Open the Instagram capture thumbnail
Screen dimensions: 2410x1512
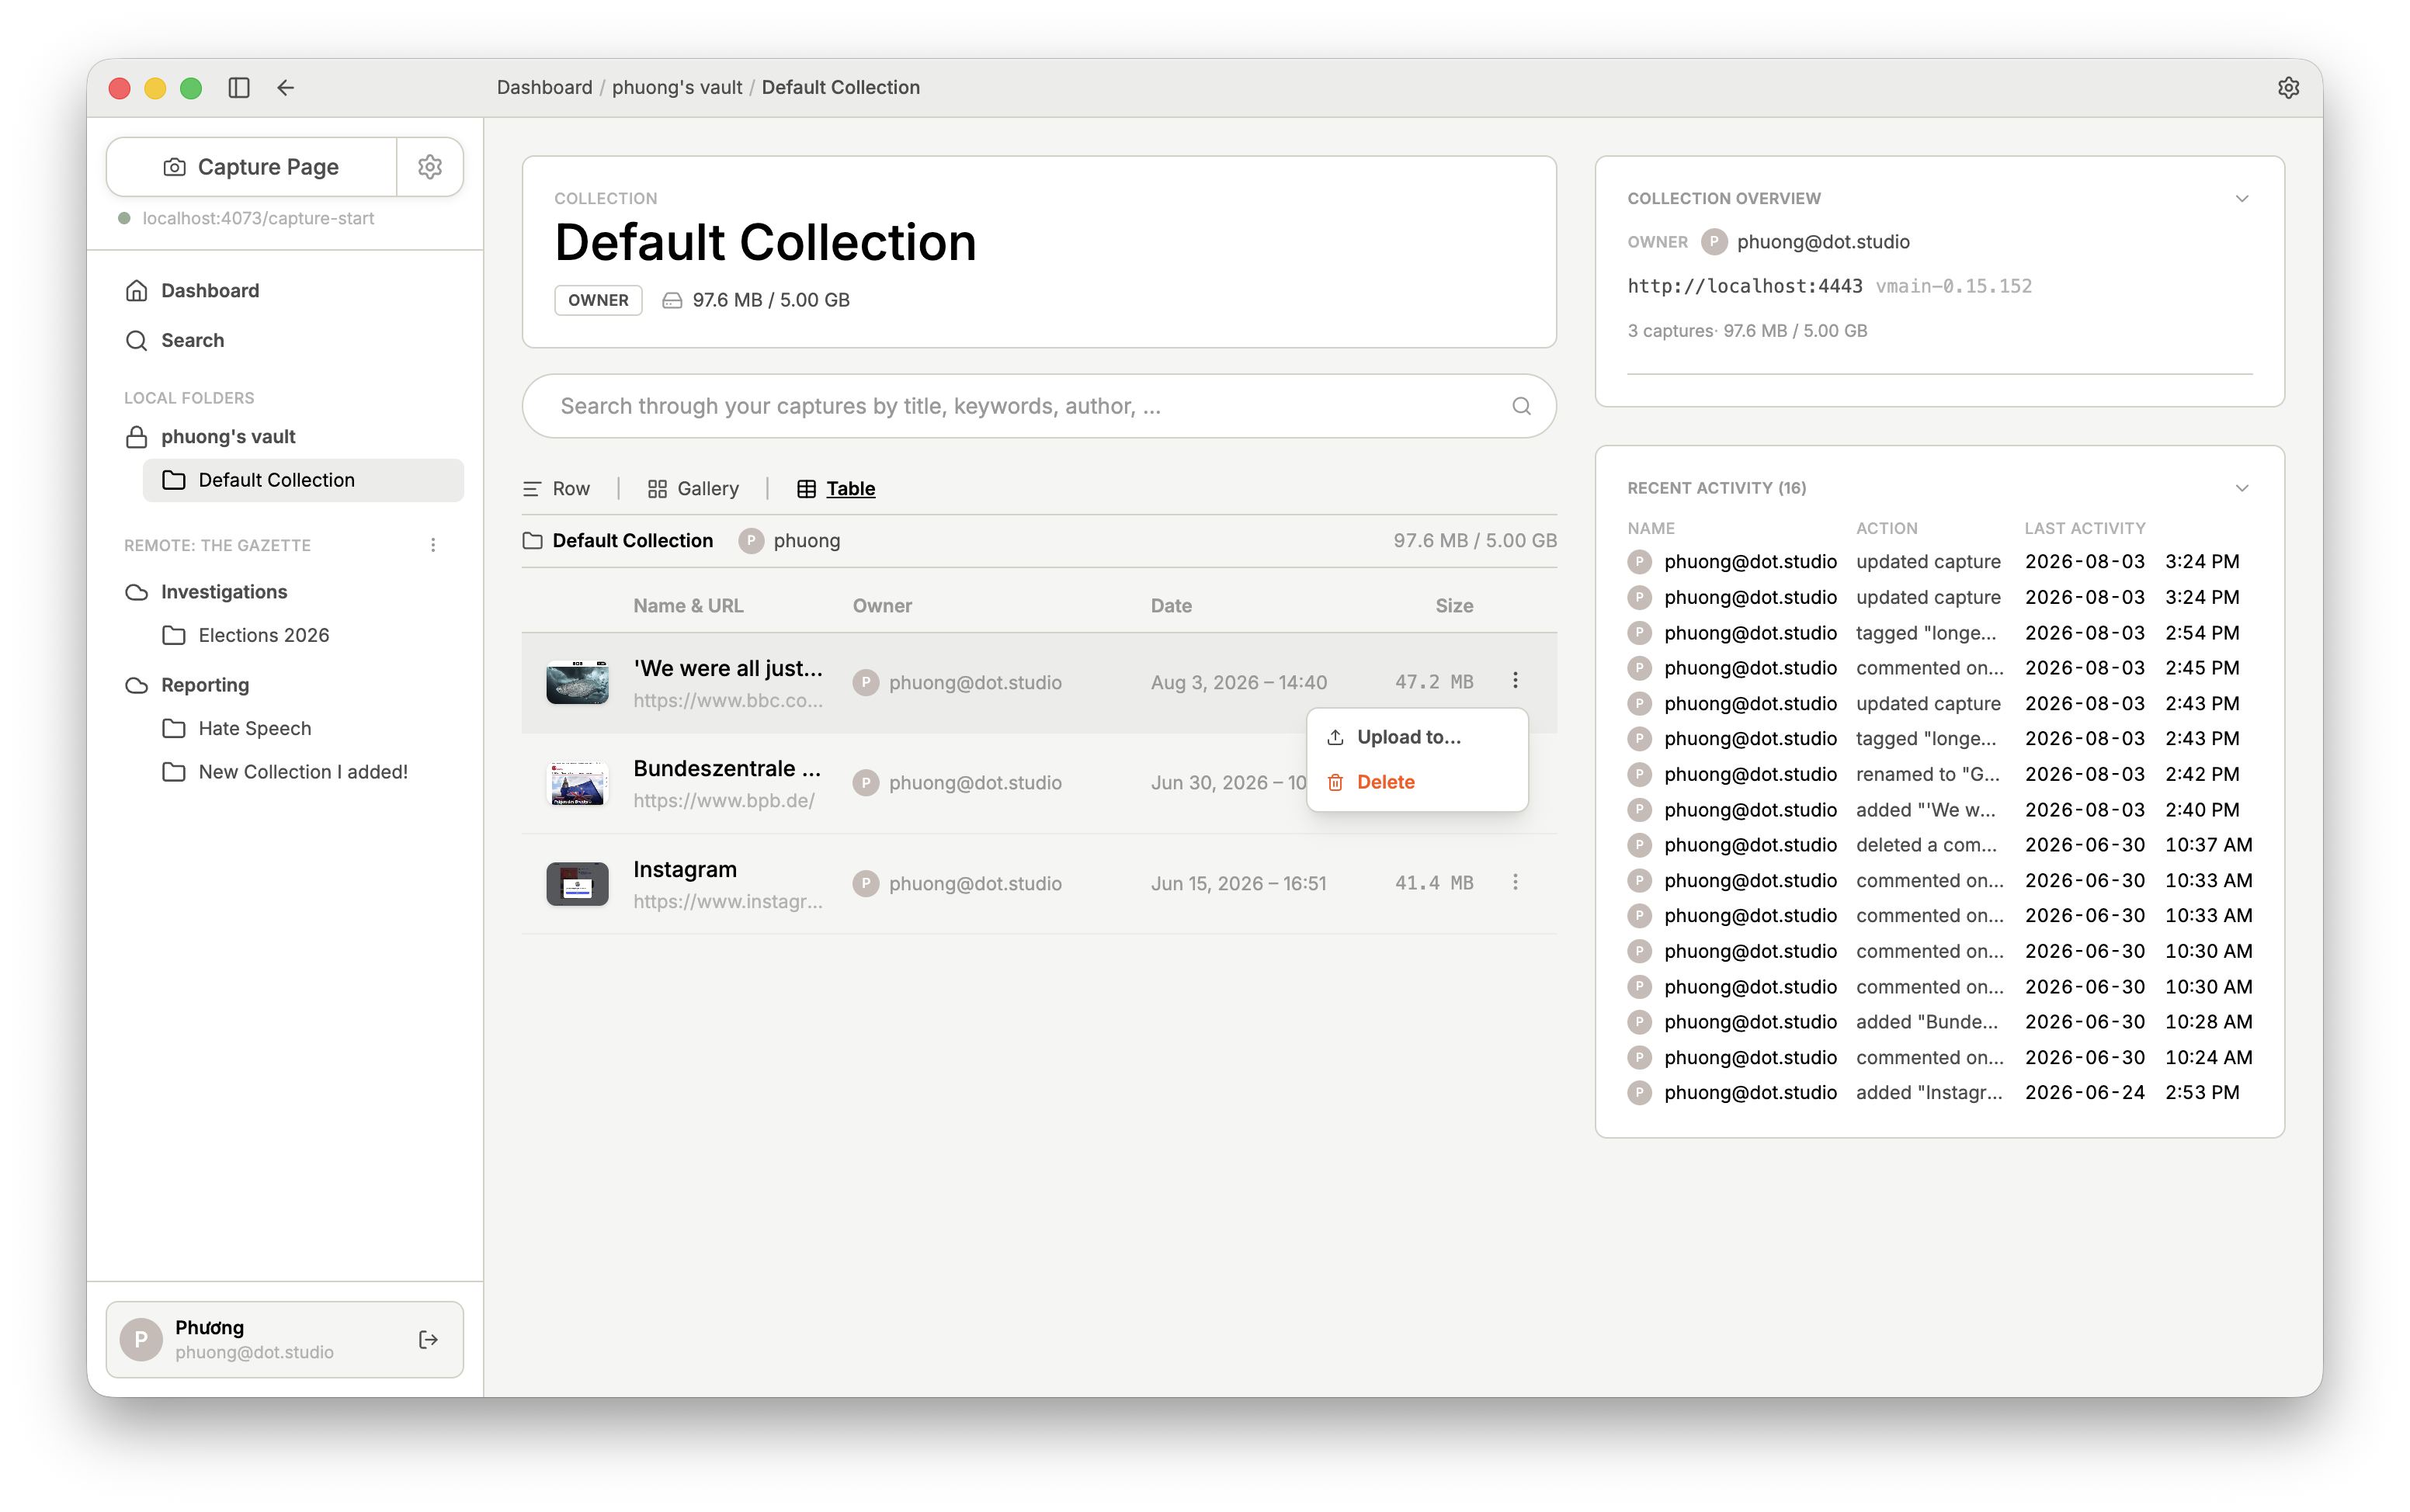click(577, 884)
